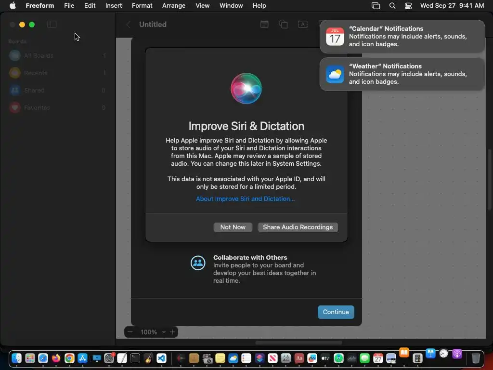Viewport: 493px width, 370px height.
Task: Launch Terminal from the Dock
Action: click(x=135, y=358)
